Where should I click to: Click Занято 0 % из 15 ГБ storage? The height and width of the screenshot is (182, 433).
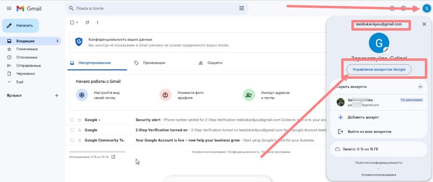pyautogui.click(x=379, y=149)
